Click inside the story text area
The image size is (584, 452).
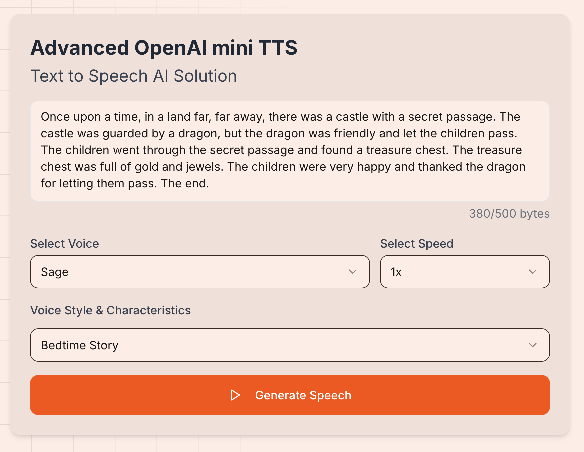click(290, 150)
